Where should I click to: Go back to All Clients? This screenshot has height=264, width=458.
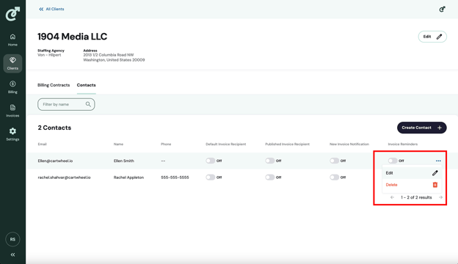tap(51, 9)
